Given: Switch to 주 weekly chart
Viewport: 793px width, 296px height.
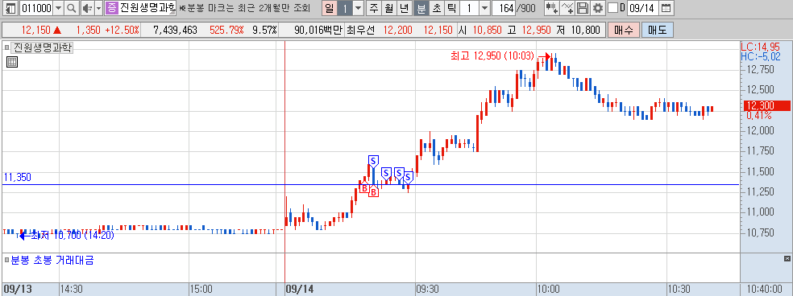Looking at the screenshot, I should click(x=373, y=8).
